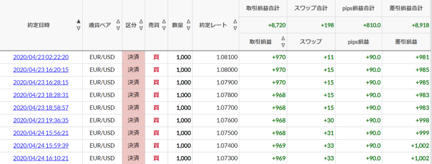
Task: Click the 差引損益合計 header label
Action: point(406,8)
